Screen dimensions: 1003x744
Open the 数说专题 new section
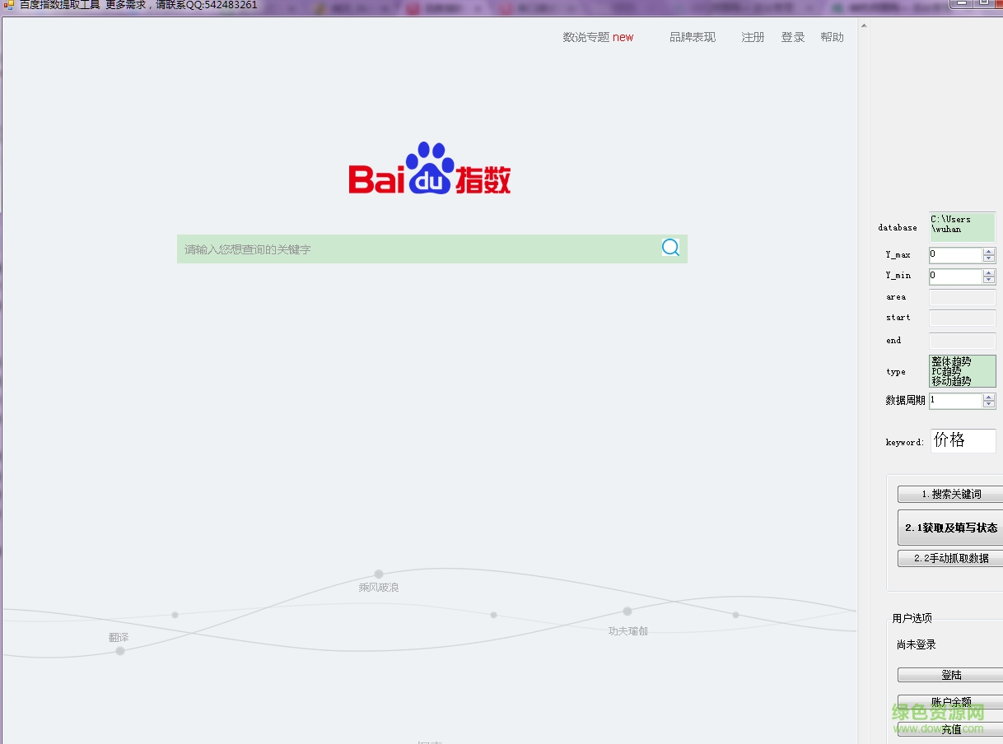(596, 37)
